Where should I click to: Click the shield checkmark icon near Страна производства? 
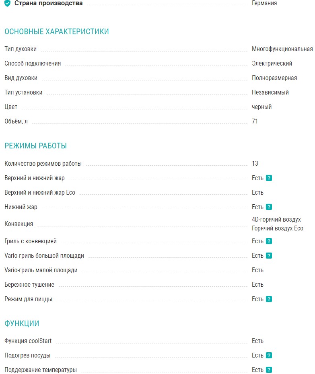pos(8,4)
